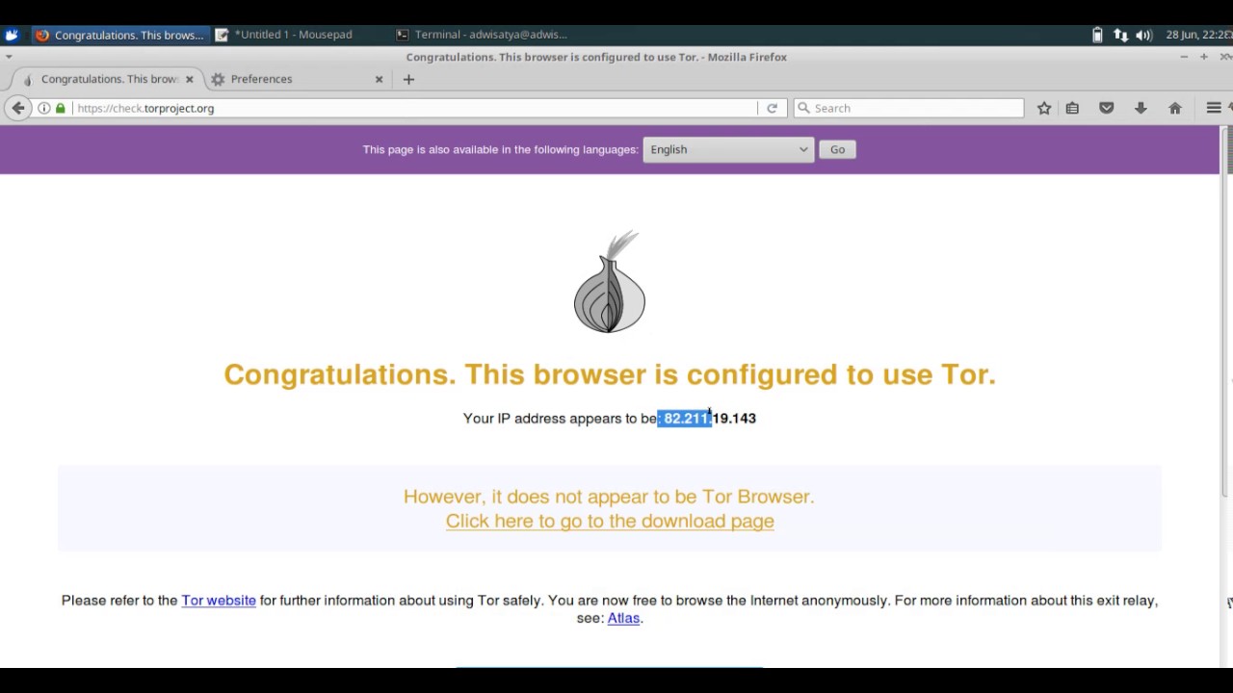
Task: Open the panel clock showing 28 Jun
Action: tap(1197, 35)
